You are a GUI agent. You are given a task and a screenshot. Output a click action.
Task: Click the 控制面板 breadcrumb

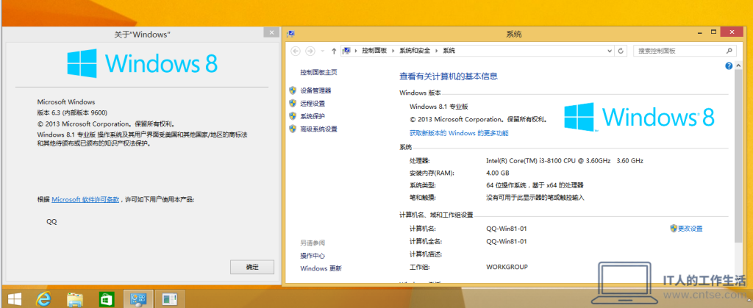click(374, 51)
